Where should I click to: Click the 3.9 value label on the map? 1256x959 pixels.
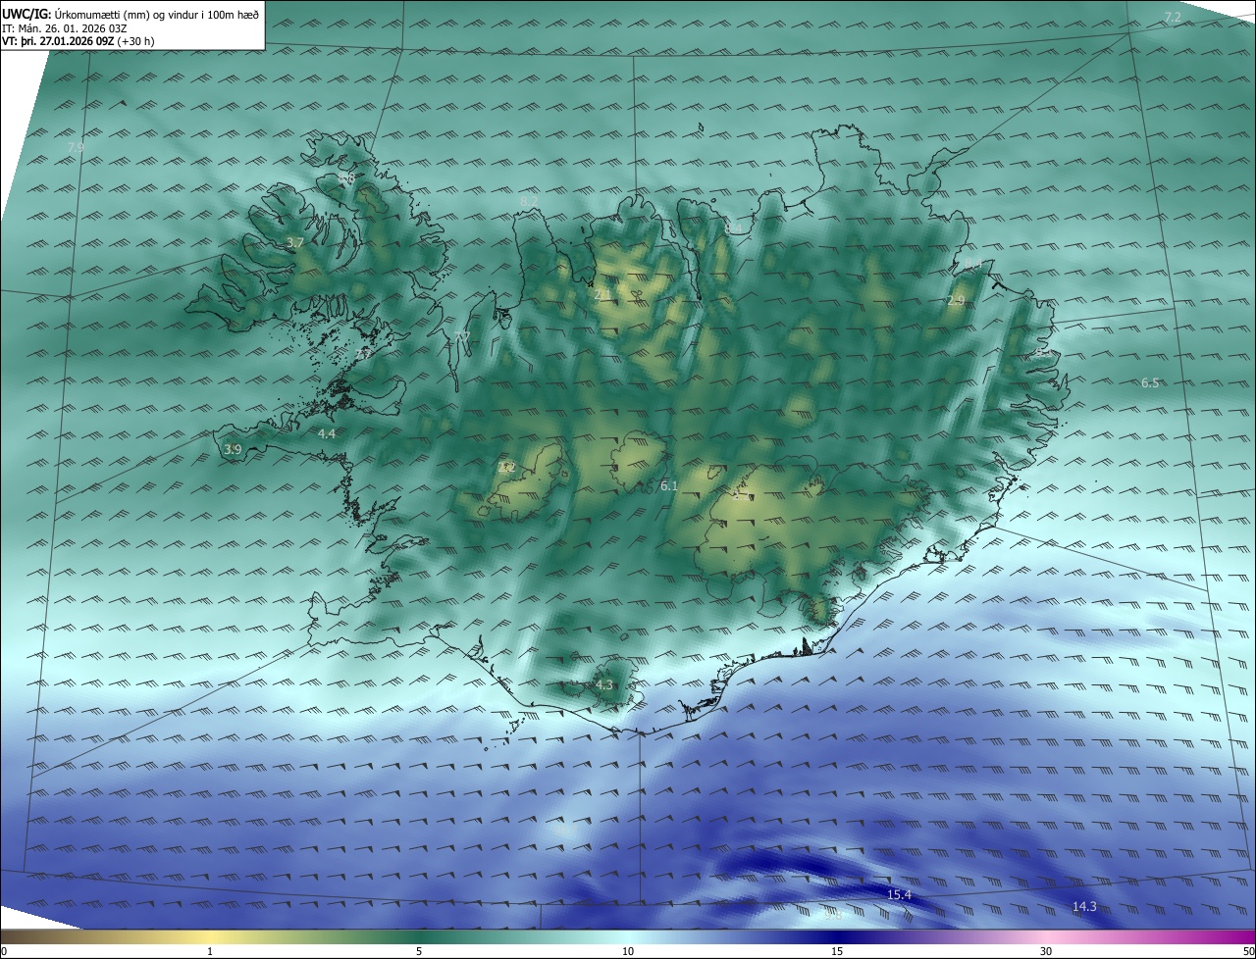[233, 450]
